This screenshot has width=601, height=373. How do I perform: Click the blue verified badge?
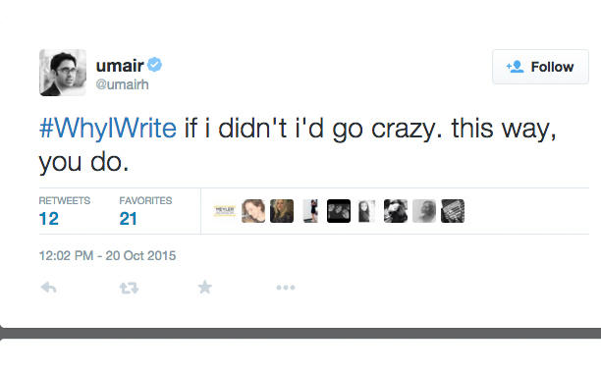point(155,65)
